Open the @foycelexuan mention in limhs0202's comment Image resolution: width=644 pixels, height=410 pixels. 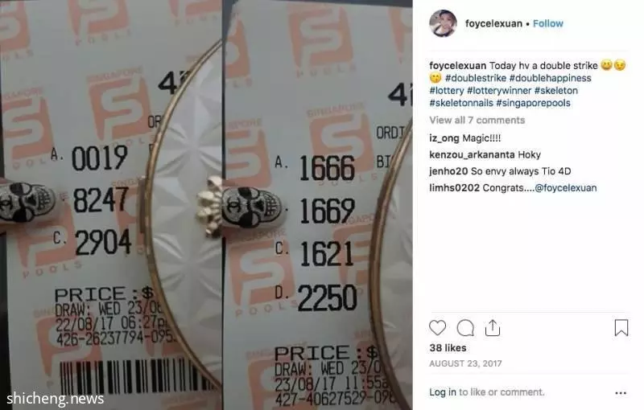click(x=566, y=188)
